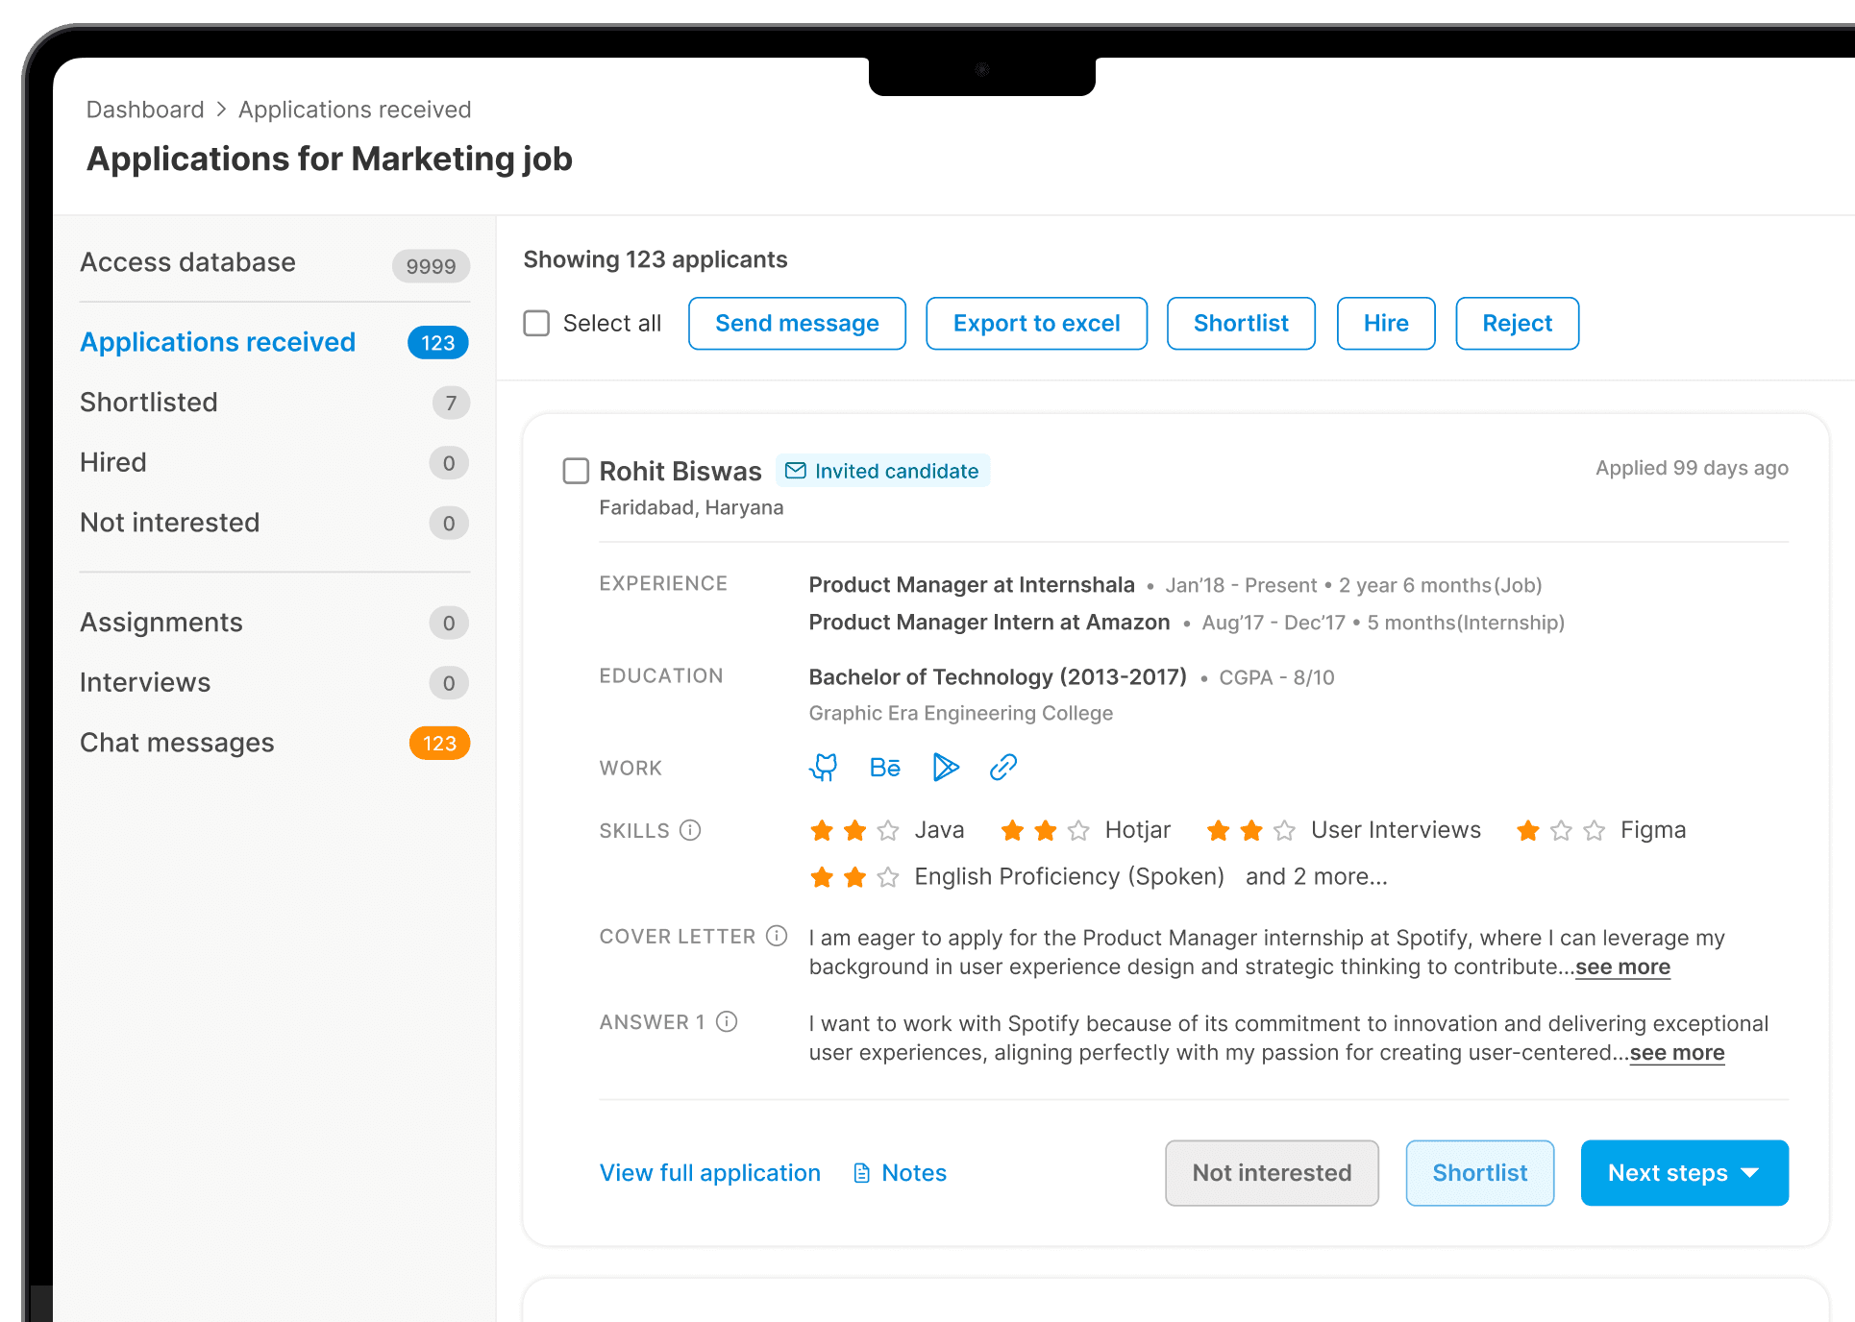
Task: Open the other work link icon
Action: click(1002, 768)
